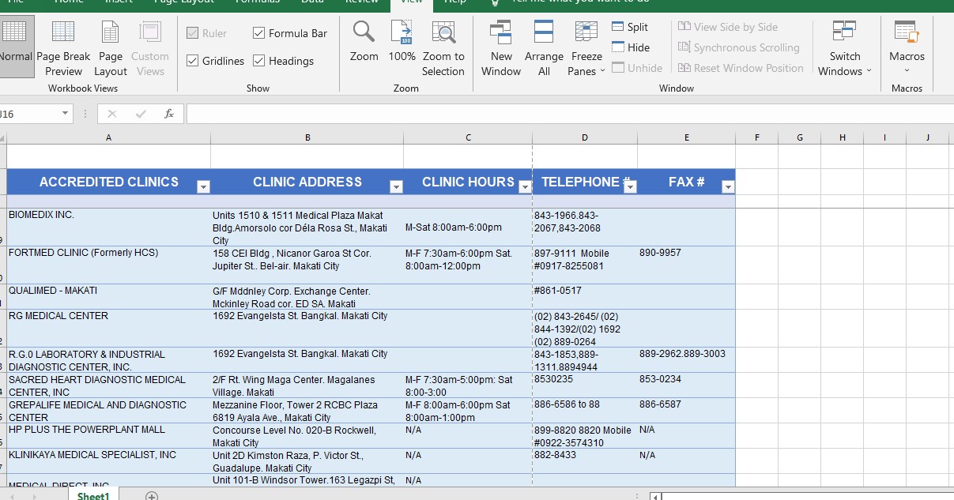The height and width of the screenshot is (500, 954).
Task: Confirm the formula bar entry
Action: pos(141,114)
